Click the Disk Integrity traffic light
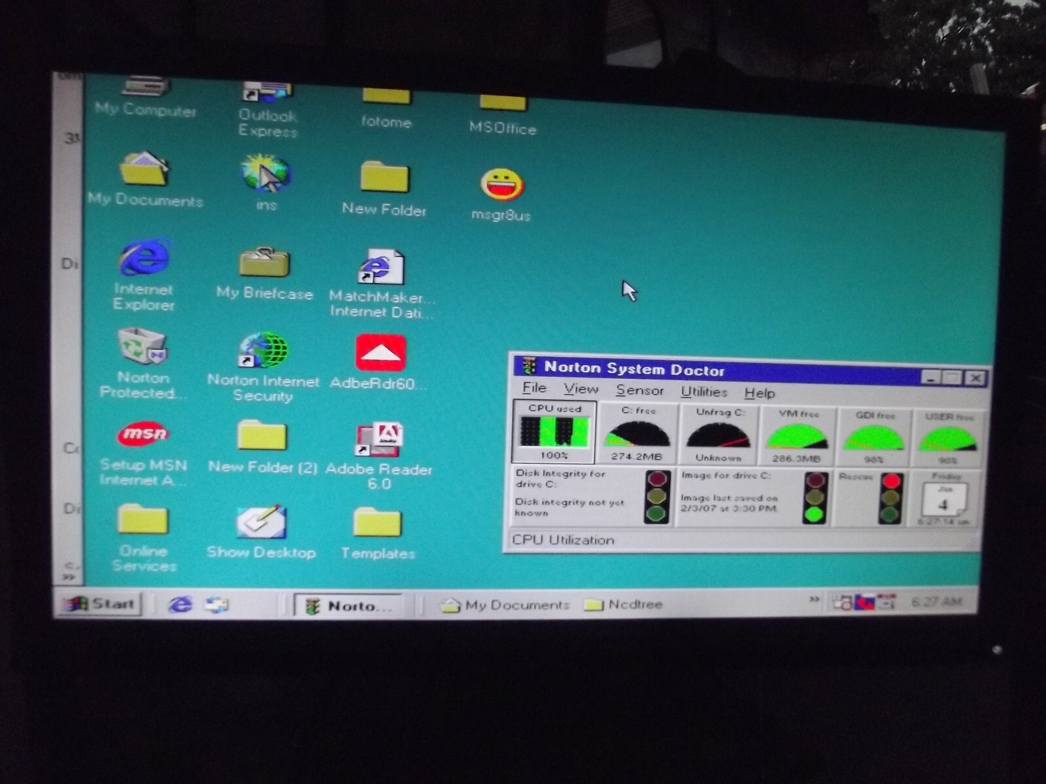This screenshot has height=784, width=1046. (658, 497)
